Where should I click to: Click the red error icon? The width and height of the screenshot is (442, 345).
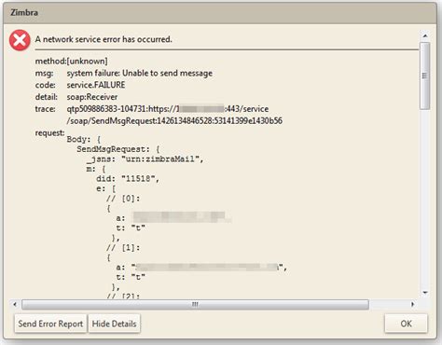pyautogui.click(x=20, y=40)
